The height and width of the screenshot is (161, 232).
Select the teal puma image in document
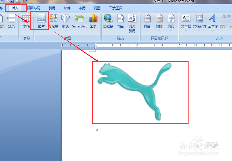tap(135, 92)
